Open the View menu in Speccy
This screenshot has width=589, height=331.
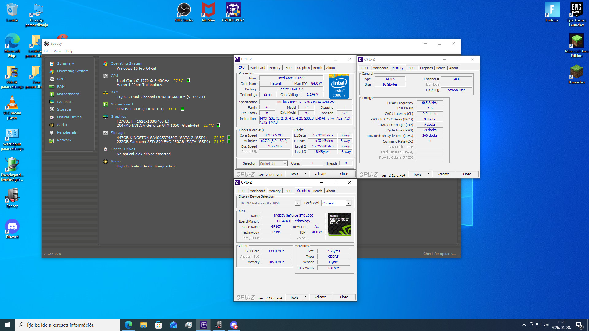pyautogui.click(x=57, y=51)
